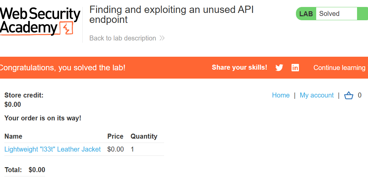Click the lightning bolt logo emblem
Screen dimensions: 368x194
66,28
